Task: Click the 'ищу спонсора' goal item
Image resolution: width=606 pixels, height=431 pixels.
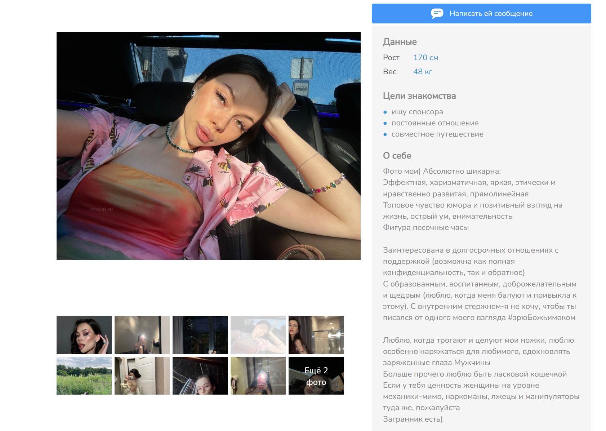Action: [417, 112]
